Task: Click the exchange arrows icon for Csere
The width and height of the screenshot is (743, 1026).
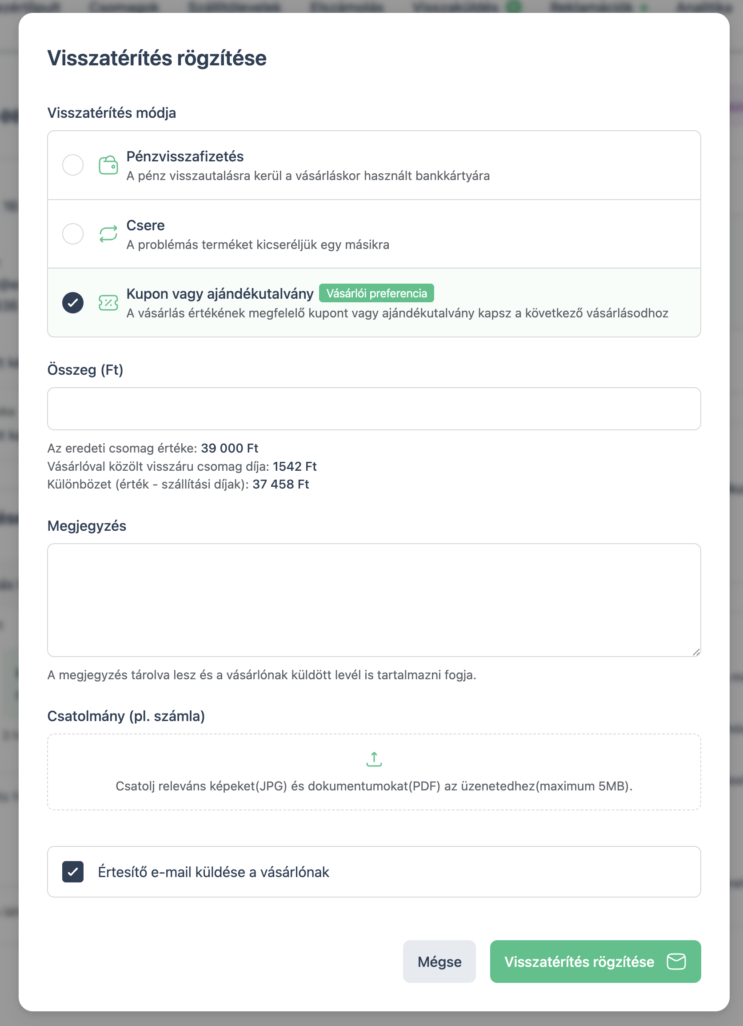Action: coord(108,234)
